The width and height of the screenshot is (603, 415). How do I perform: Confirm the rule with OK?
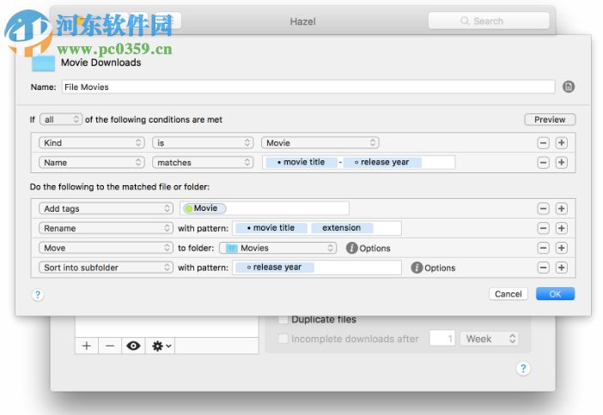(x=555, y=294)
